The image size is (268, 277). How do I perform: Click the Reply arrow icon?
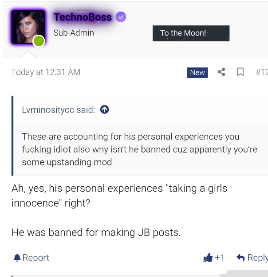pos(240,257)
